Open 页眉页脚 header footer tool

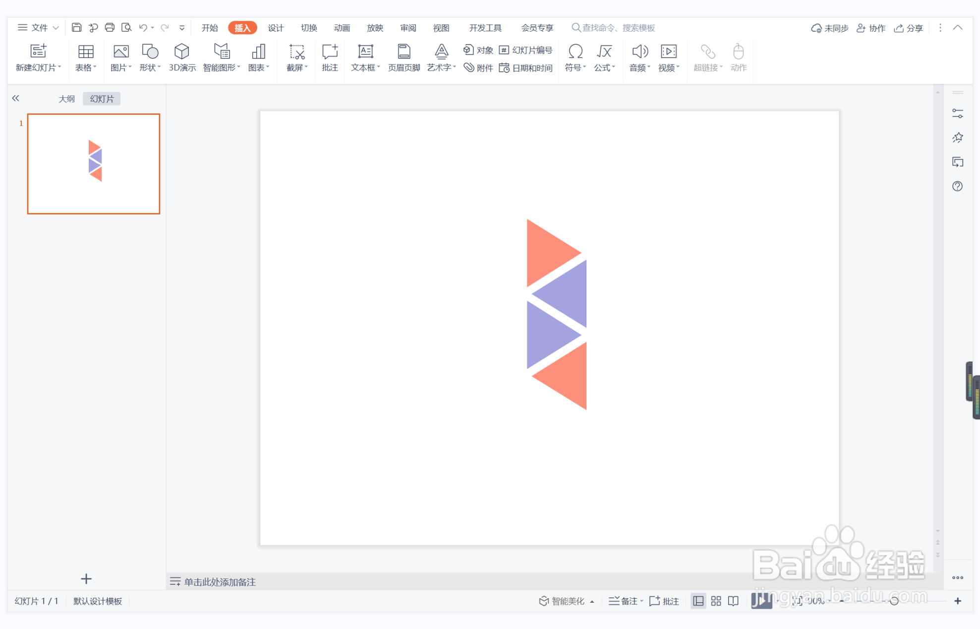[404, 57]
